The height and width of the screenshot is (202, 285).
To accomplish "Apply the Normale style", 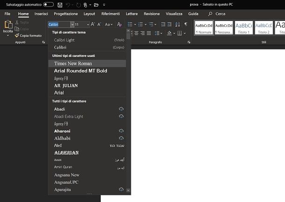I will pos(204,28).
